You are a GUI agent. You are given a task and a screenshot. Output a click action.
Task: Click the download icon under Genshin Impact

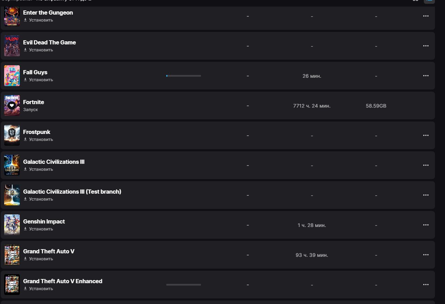click(25, 229)
